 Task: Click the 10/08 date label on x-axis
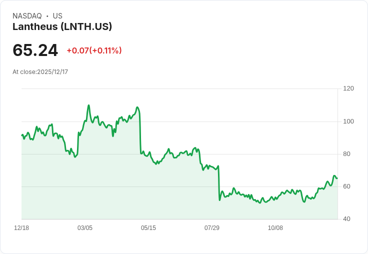click(275, 228)
